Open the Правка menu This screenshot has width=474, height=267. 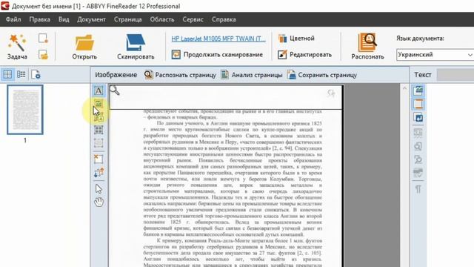click(39, 19)
